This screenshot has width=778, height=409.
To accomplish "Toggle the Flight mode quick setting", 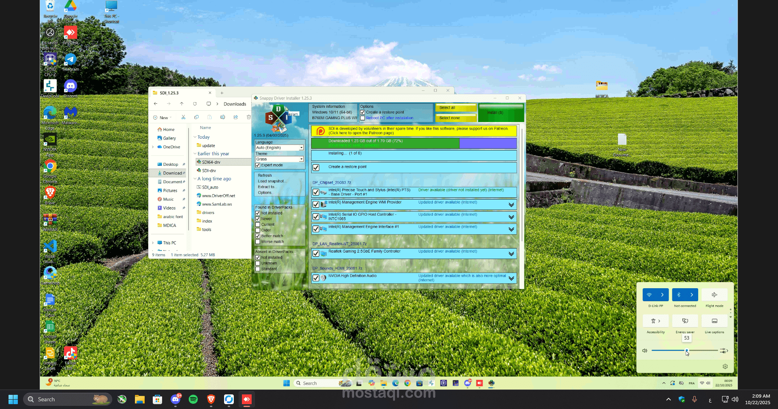I will point(714,295).
